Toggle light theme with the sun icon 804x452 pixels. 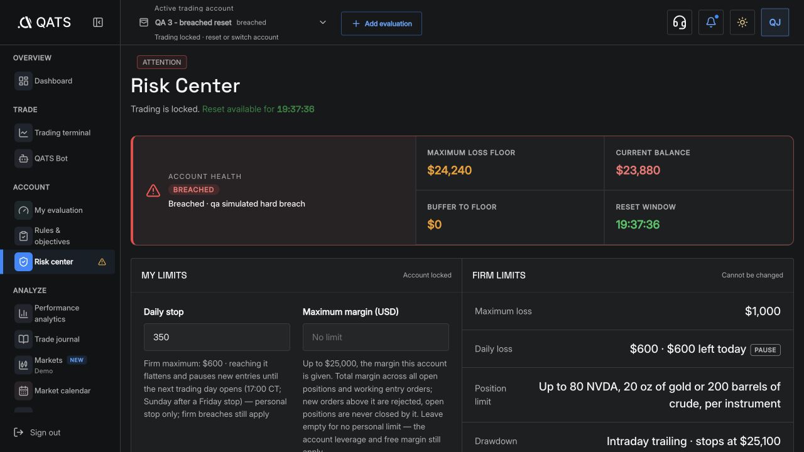coord(742,23)
